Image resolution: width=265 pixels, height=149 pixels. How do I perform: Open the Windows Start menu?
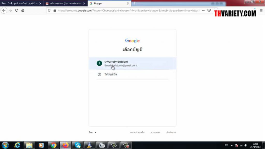click(x=5, y=145)
